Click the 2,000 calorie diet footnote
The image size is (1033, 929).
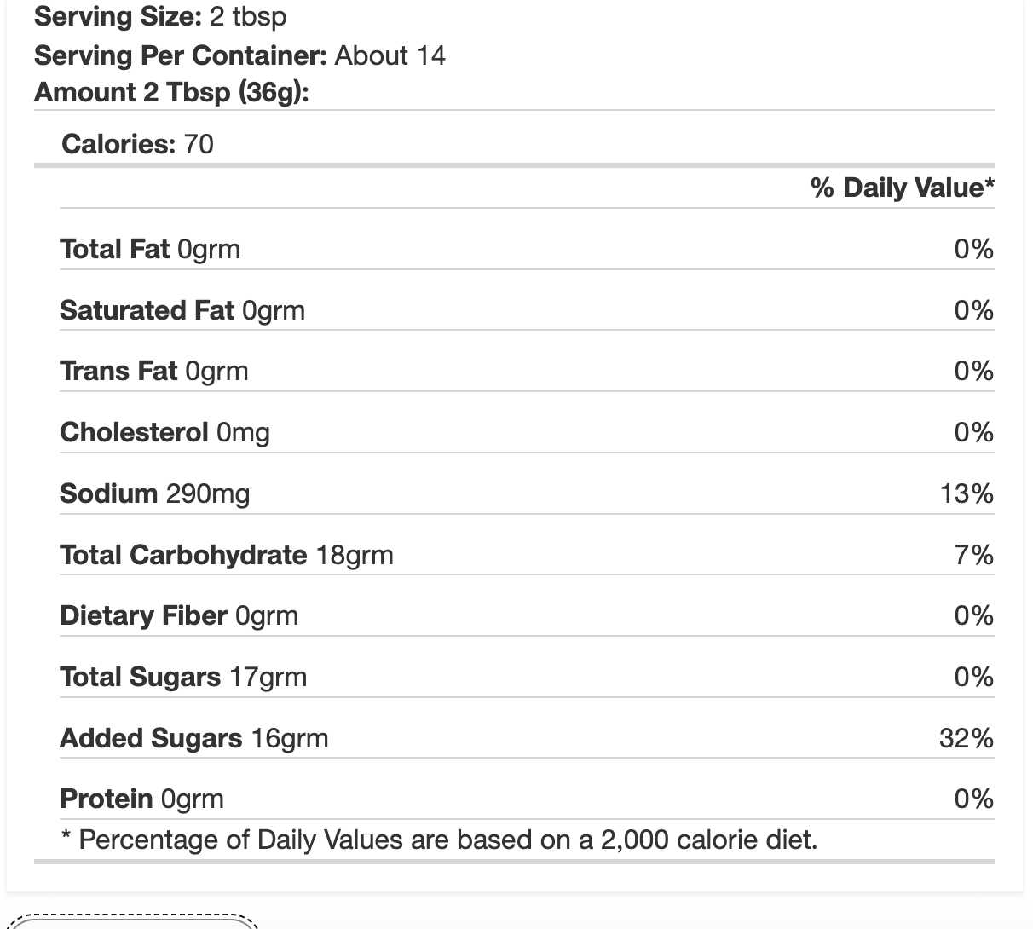[439, 840]
